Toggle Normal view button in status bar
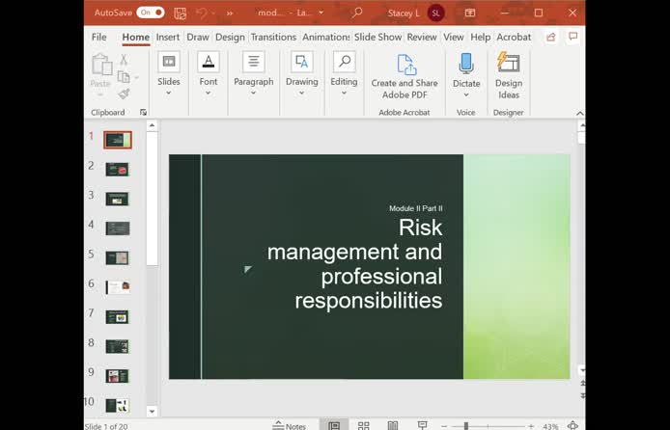Image resolution: width=670 pixels, height=430 pixels. 334,425
